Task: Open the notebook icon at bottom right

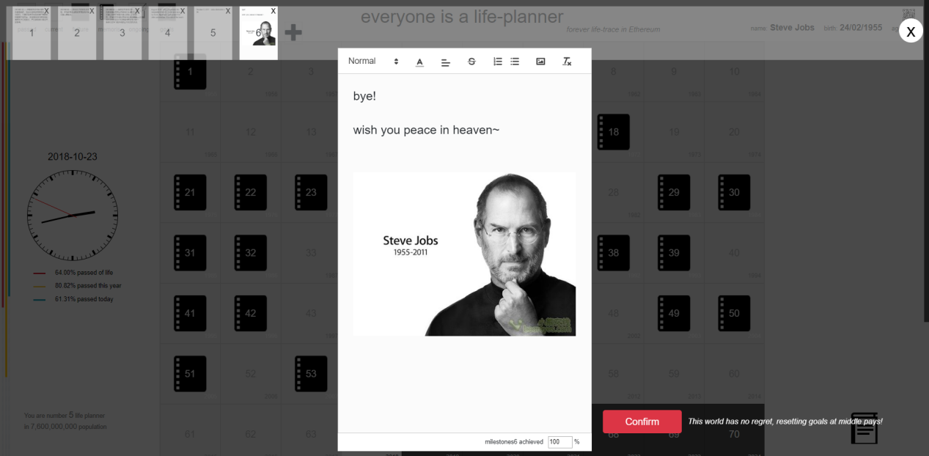Action: point(864,428)
